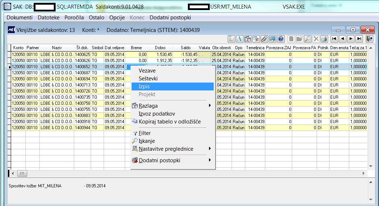This screenshot has width=379, height=206.
Task: Click the magnifying glass search toolbar icon
Action: pyautogui.click(x=307, y=39)
